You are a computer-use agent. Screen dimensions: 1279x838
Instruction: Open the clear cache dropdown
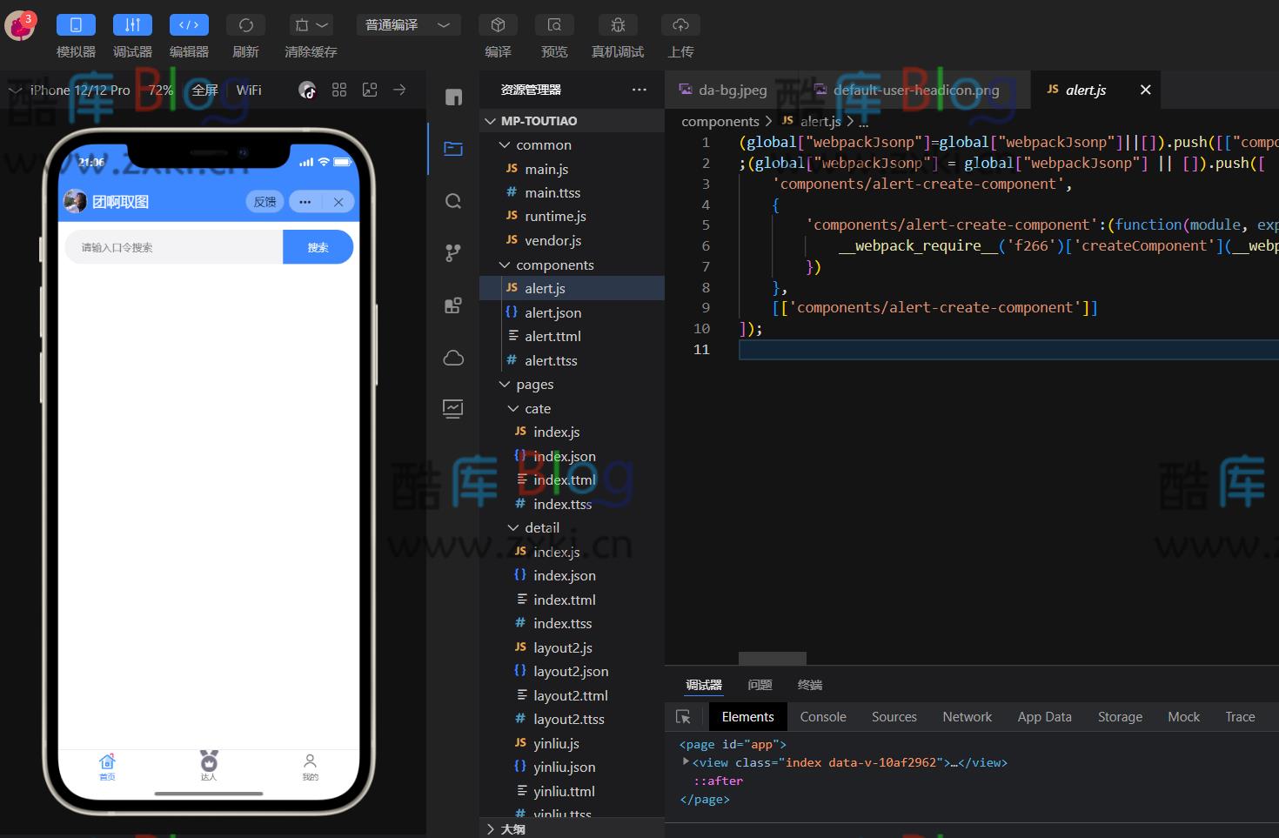pyautogui.click(x=311, y=25)
